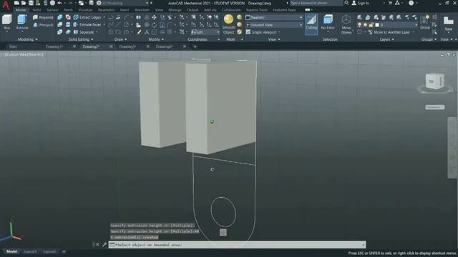Click the layer color white swatch
Screen dimensions: 458x257
pos(377,25)
